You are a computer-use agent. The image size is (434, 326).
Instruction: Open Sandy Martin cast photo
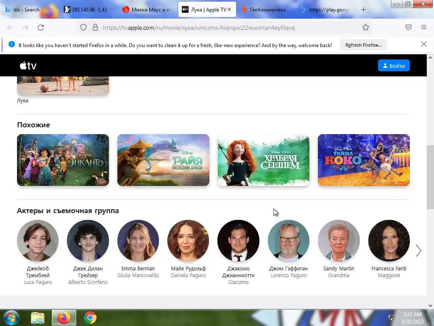(339, 241)
